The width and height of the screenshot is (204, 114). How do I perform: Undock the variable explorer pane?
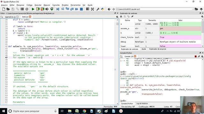[x=200, y=13]
